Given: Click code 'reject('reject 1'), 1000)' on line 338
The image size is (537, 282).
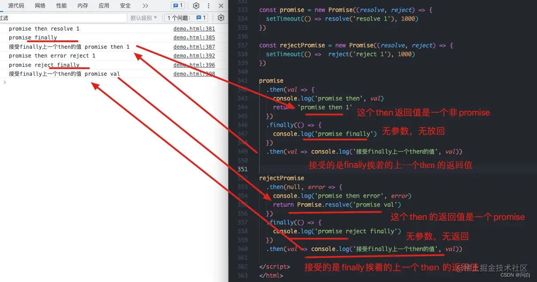Looking at the screenshot, I should tap(371, 54).
